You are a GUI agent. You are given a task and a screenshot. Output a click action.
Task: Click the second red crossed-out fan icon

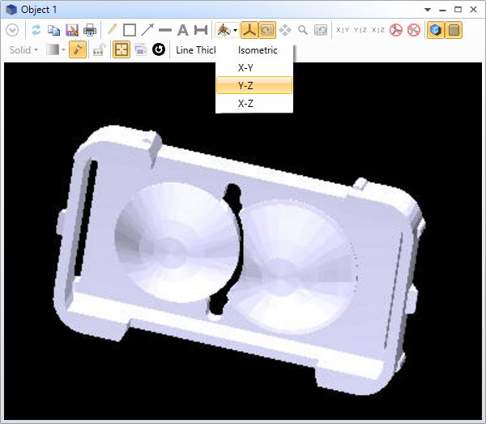[x=414, y=30]
